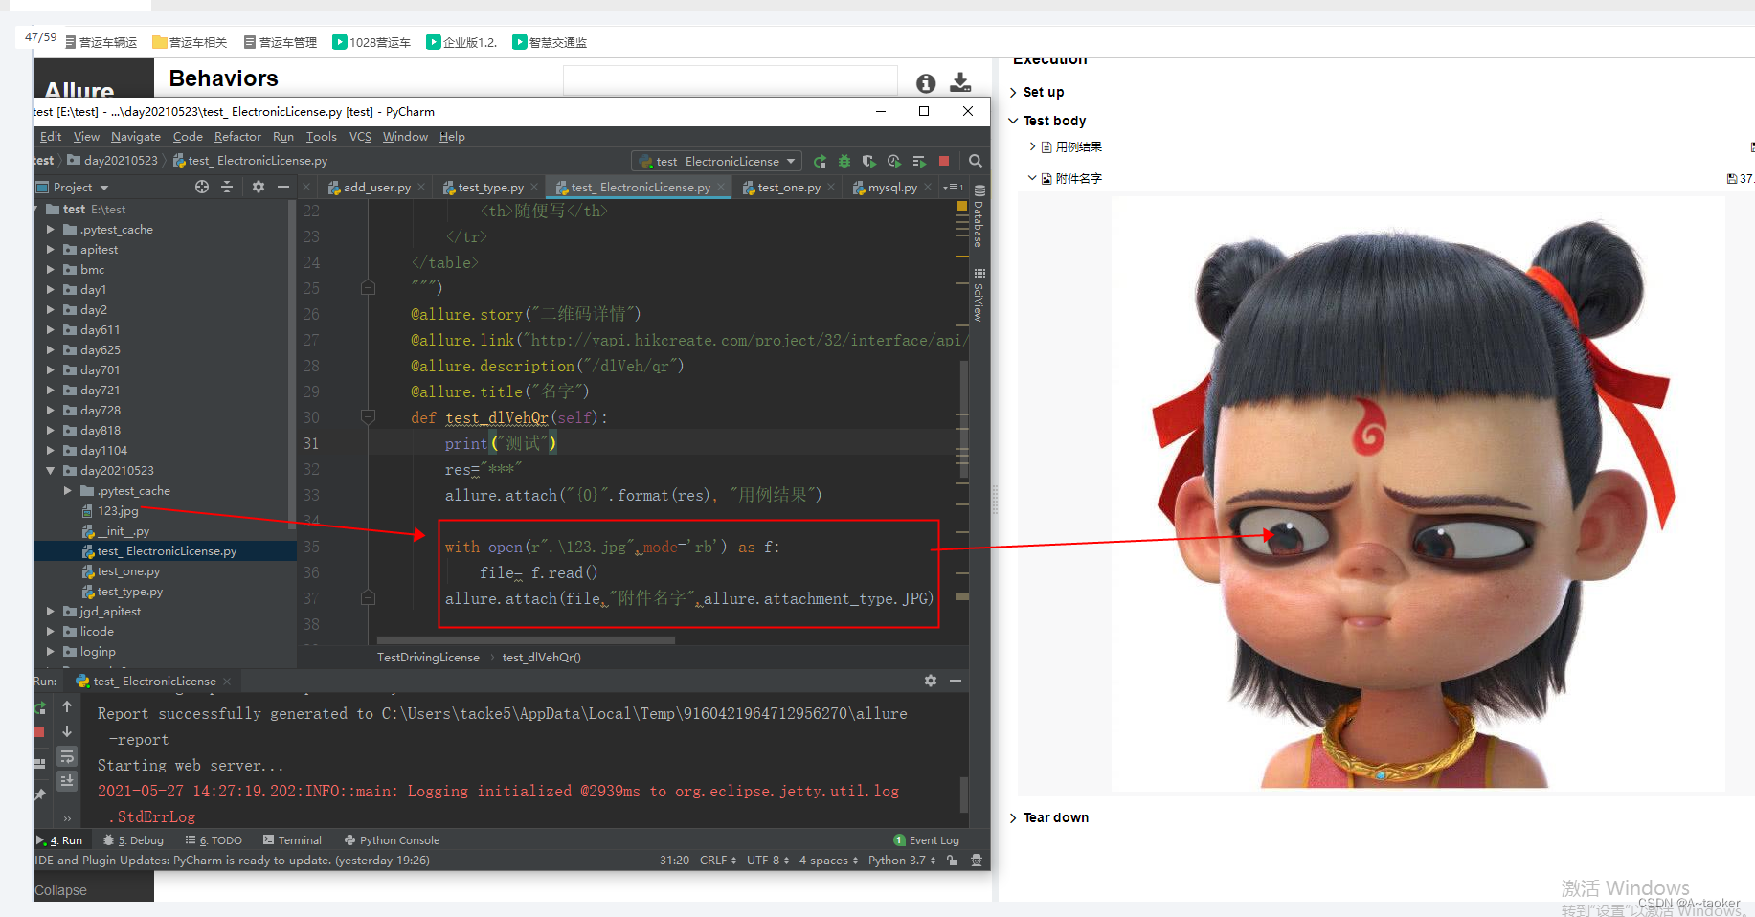Open Search Everywhere magnifier in PyCharm
1755x917 pixels.
tap(975, 161)
